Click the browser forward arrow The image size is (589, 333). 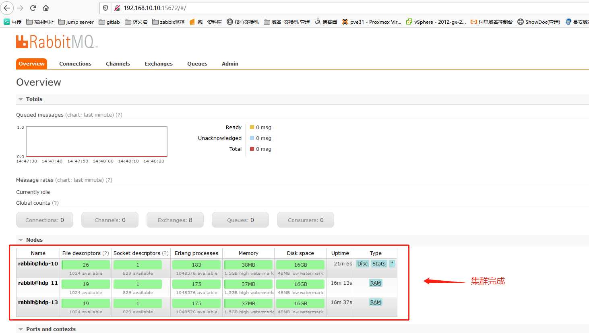pyautogui.click(x=20, y=8)
